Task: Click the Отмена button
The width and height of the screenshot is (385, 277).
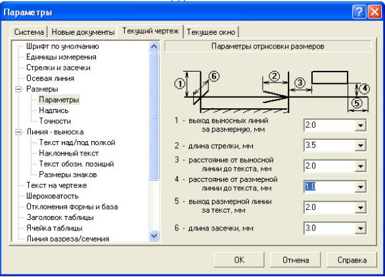Action: click(x=296, y=260)
